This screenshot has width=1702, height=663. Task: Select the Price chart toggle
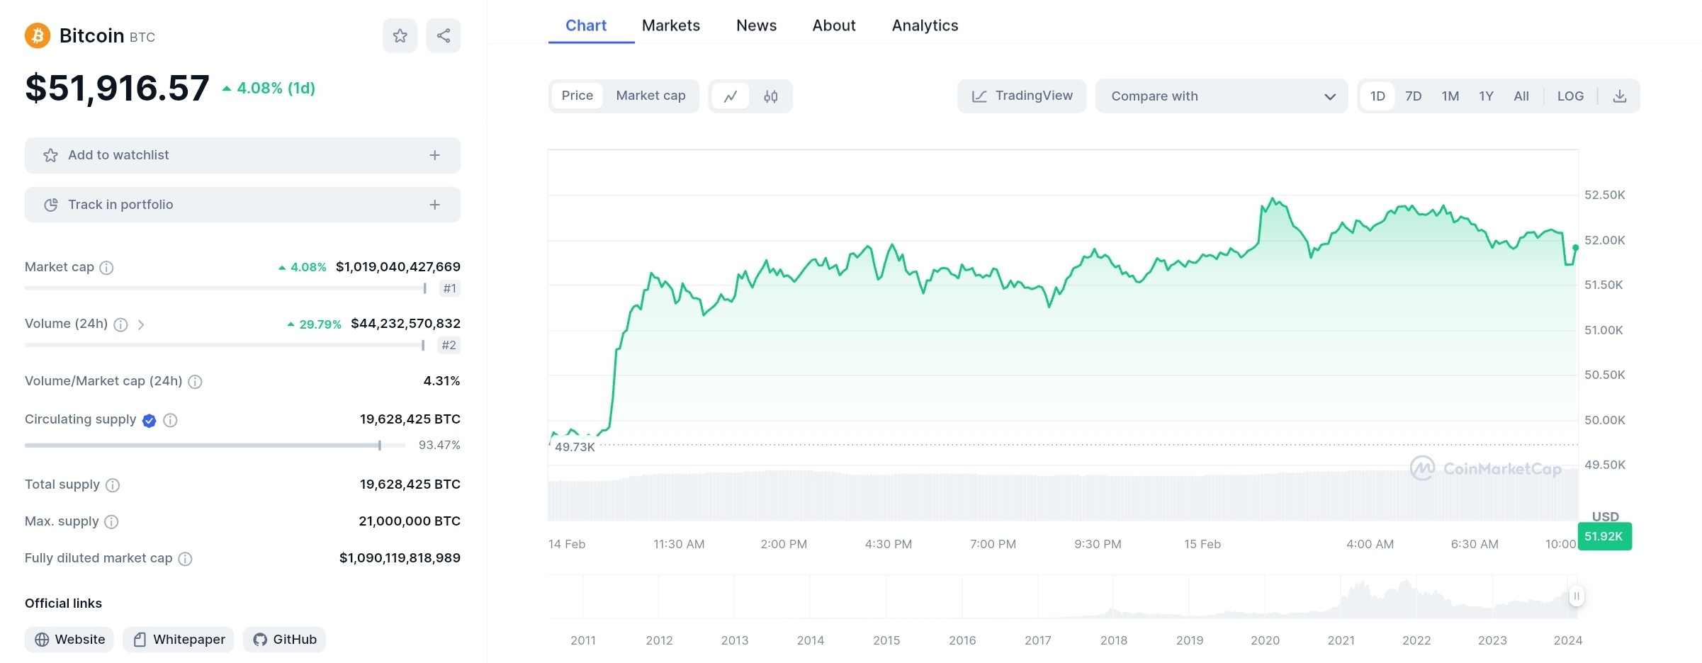(x=577, y=96)
